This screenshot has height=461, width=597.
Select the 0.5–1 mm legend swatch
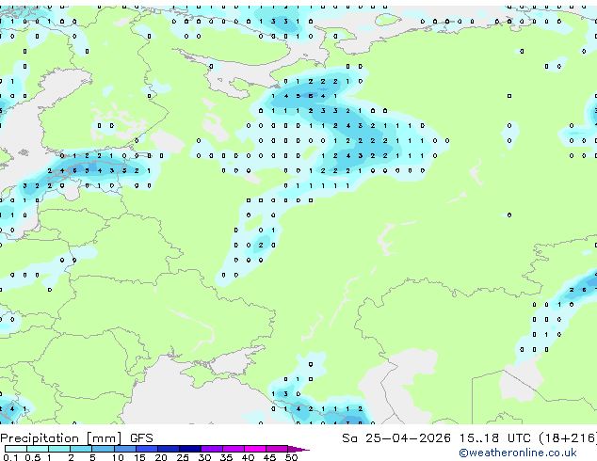point(38,449)
